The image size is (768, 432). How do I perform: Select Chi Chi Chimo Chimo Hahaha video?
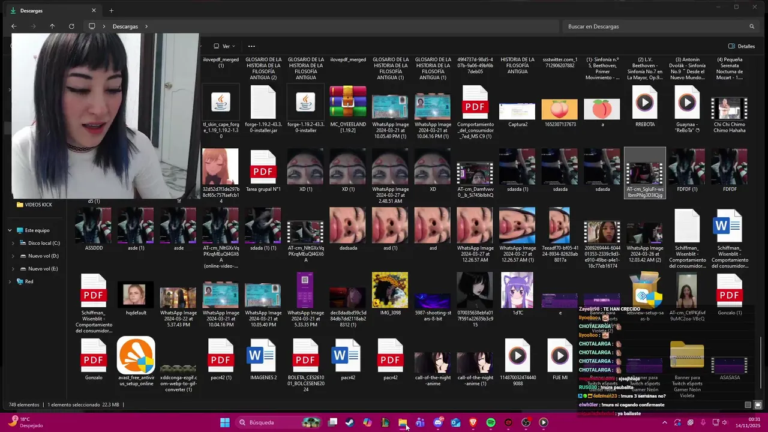(x=730, y=109)
